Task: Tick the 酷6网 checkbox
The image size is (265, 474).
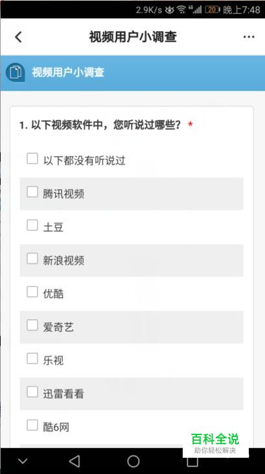Action: coord(32,425)
